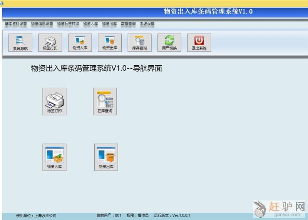Open the 数据查询 menu
Viewport: 308px width, 220px height.
tap(128, 24)
